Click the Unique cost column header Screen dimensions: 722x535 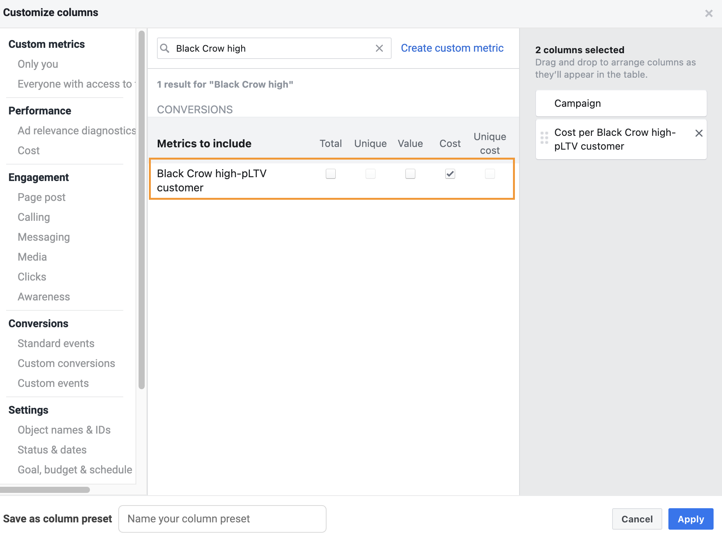point(490,144)
